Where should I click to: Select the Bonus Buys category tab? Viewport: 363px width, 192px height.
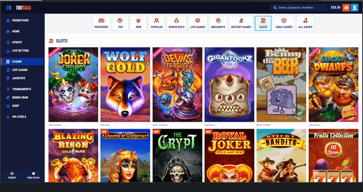point(176,23)
